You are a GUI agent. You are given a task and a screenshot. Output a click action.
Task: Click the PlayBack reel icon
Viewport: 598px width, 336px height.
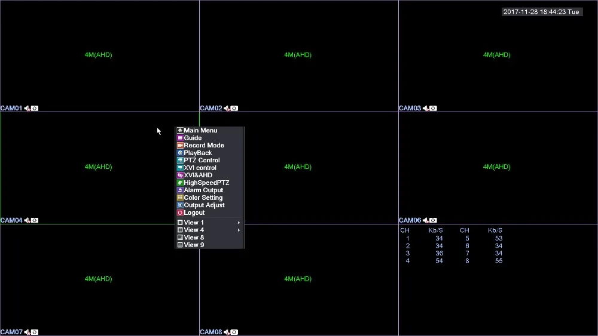point(179,153)
